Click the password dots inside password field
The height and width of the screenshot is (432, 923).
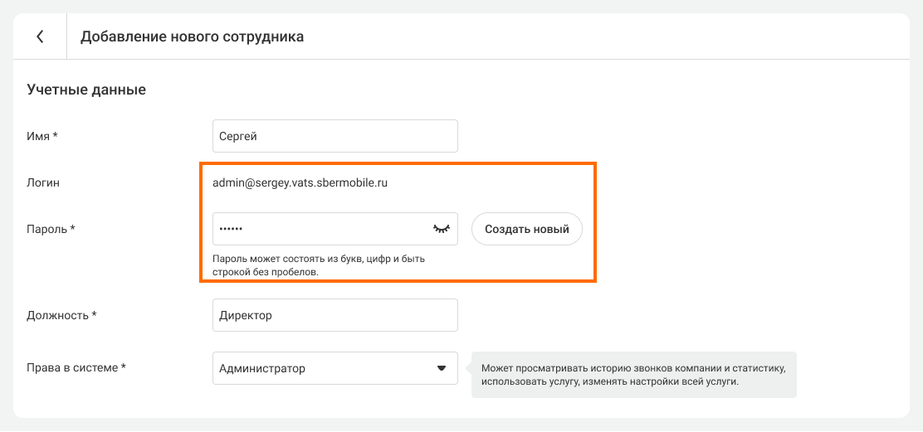pyautogui.click(x=232, y=229)
